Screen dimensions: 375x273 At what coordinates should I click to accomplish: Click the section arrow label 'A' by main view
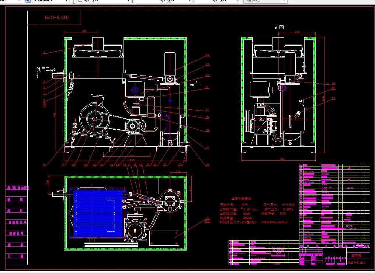click(x=197, y=83)
